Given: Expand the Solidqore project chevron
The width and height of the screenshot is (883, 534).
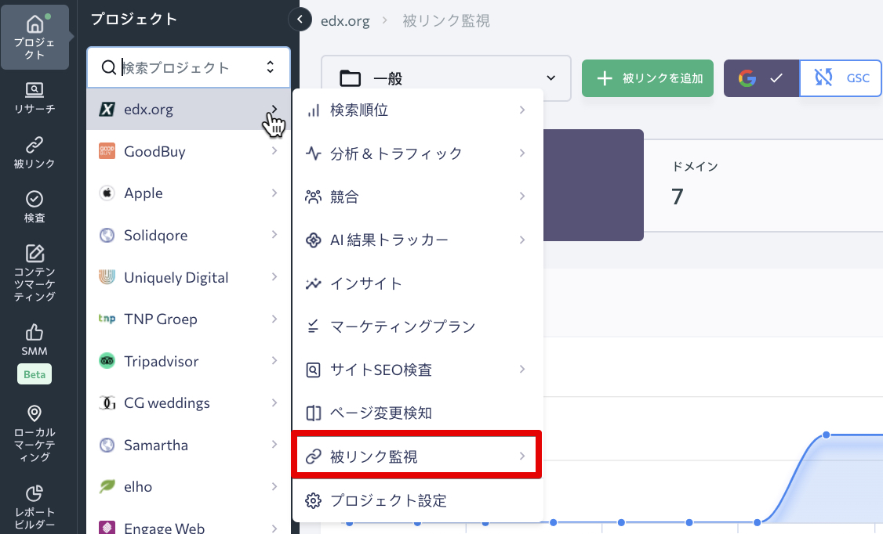Looking at the screenshot, I should [x=274, y=234].
